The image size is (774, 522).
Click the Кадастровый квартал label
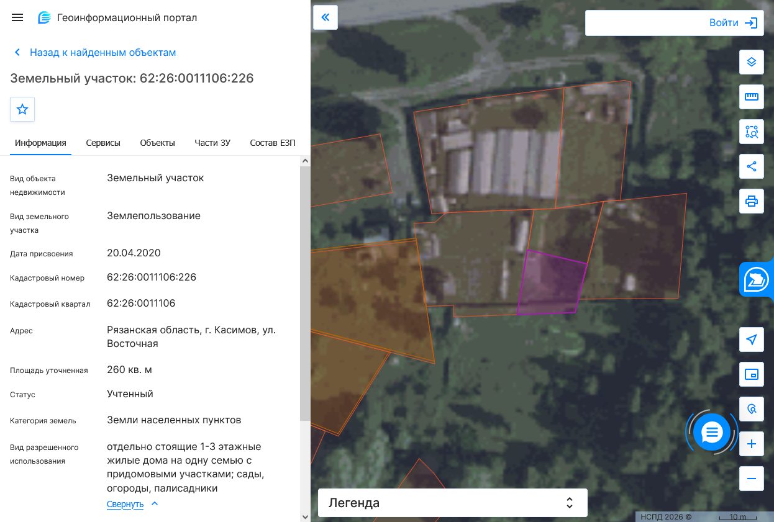click(50, 304)
